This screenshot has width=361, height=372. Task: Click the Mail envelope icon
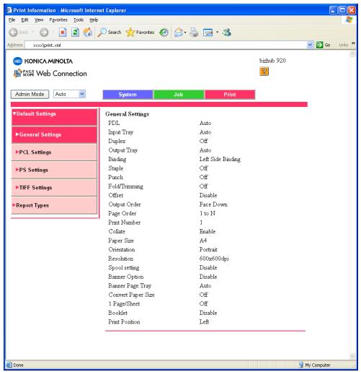pyautogui.click(x=180, y=33)
